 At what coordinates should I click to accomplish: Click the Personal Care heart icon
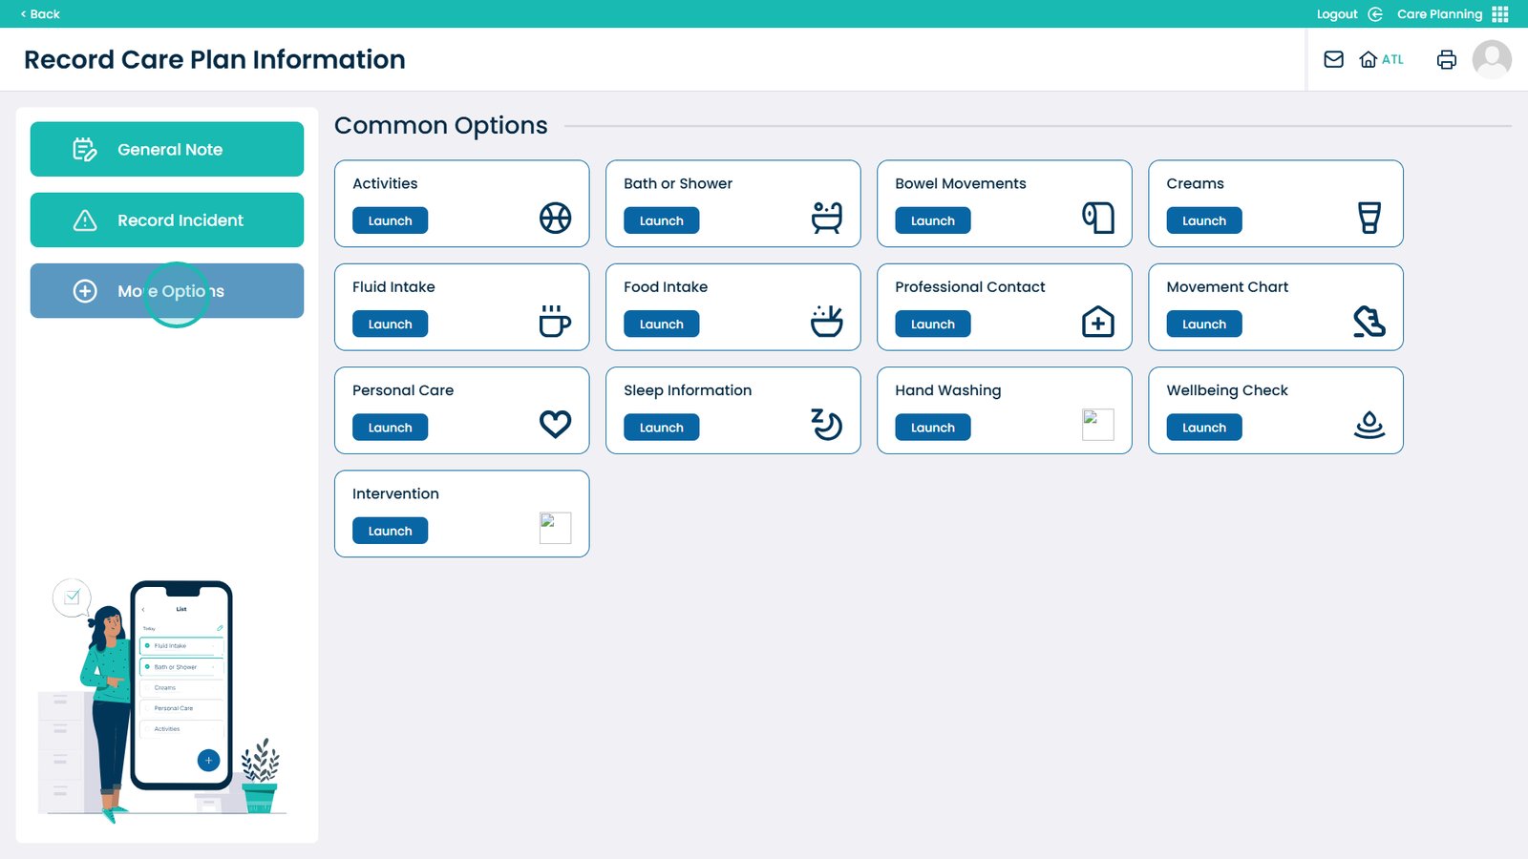click(x=555, y=424)
